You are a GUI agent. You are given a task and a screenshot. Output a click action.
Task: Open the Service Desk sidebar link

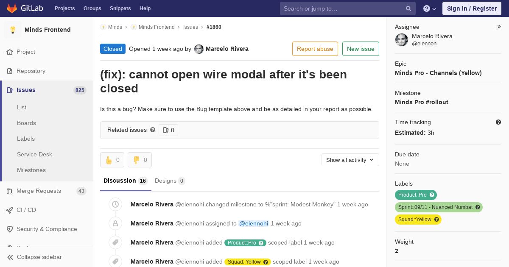[34, 154]
